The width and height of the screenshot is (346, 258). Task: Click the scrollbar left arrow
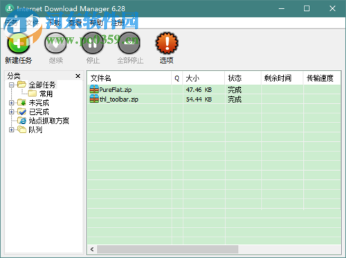click(x=92, y=250)
